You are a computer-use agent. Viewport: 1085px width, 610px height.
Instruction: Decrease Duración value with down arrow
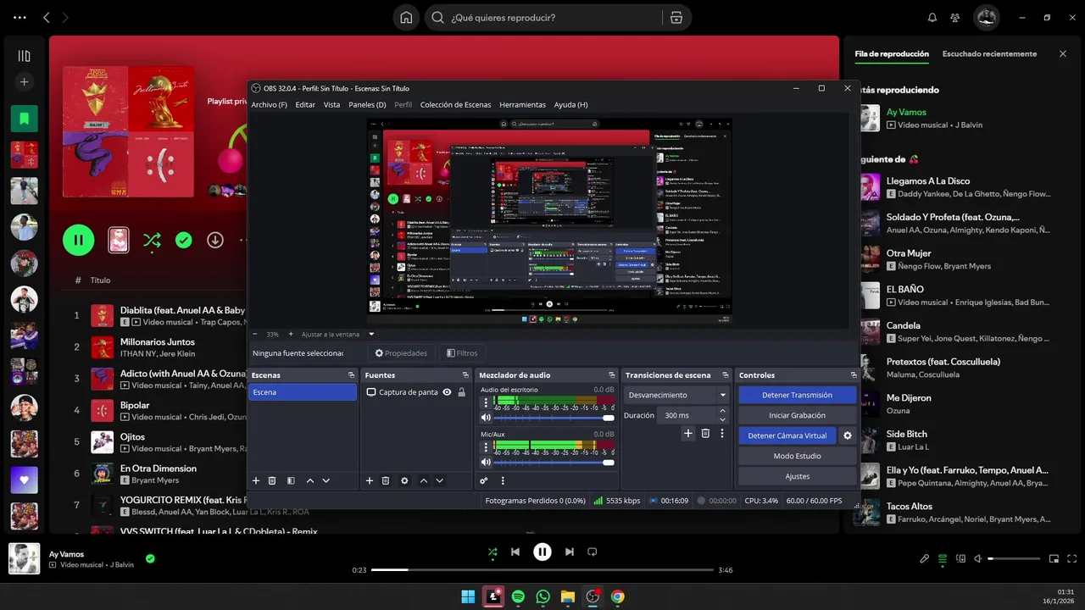(x=722, y=419)
